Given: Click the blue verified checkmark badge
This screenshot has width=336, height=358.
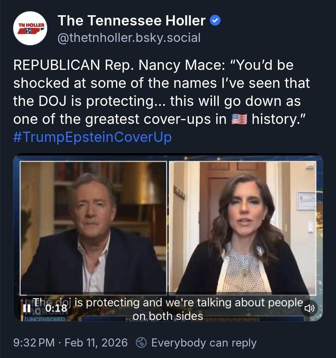Looking at the screenshot, I should point(215,20).
